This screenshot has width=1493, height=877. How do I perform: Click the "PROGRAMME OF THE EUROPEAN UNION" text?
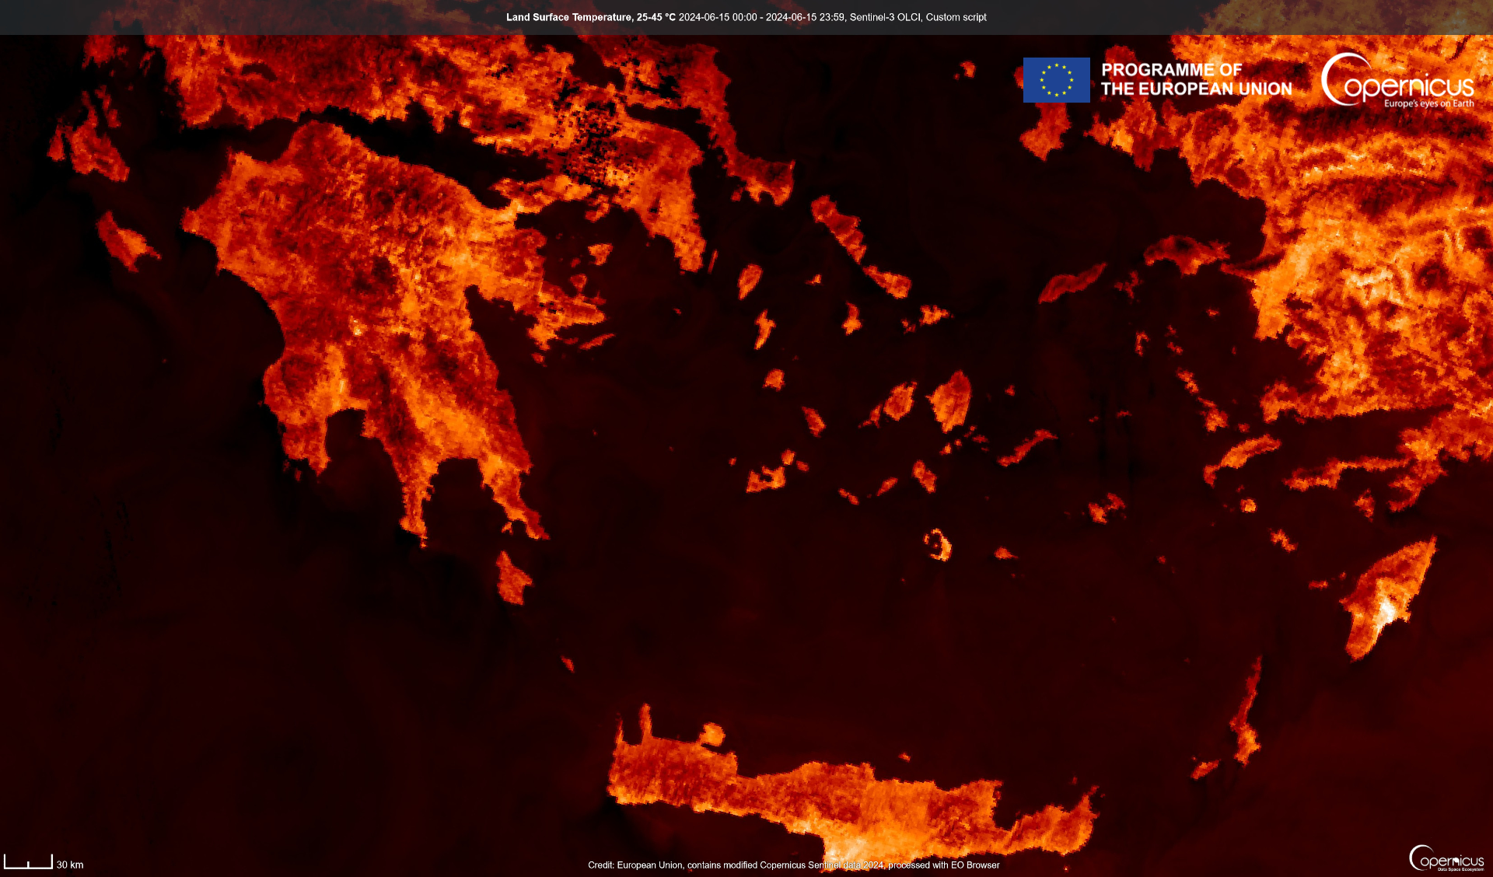coord(1196,80)
